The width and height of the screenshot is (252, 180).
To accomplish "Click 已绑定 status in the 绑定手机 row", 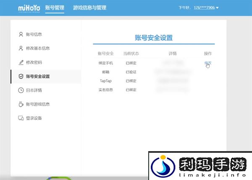I will coord(131,63).
